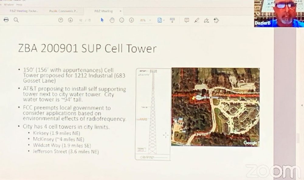This screenshot has width=304, height=180.
Task: Zoom in with the plus icon
Action: [x=131, y=20]
